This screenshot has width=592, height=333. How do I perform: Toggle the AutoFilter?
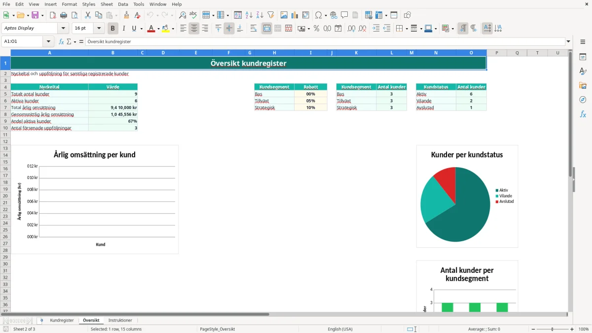(271, 15)
